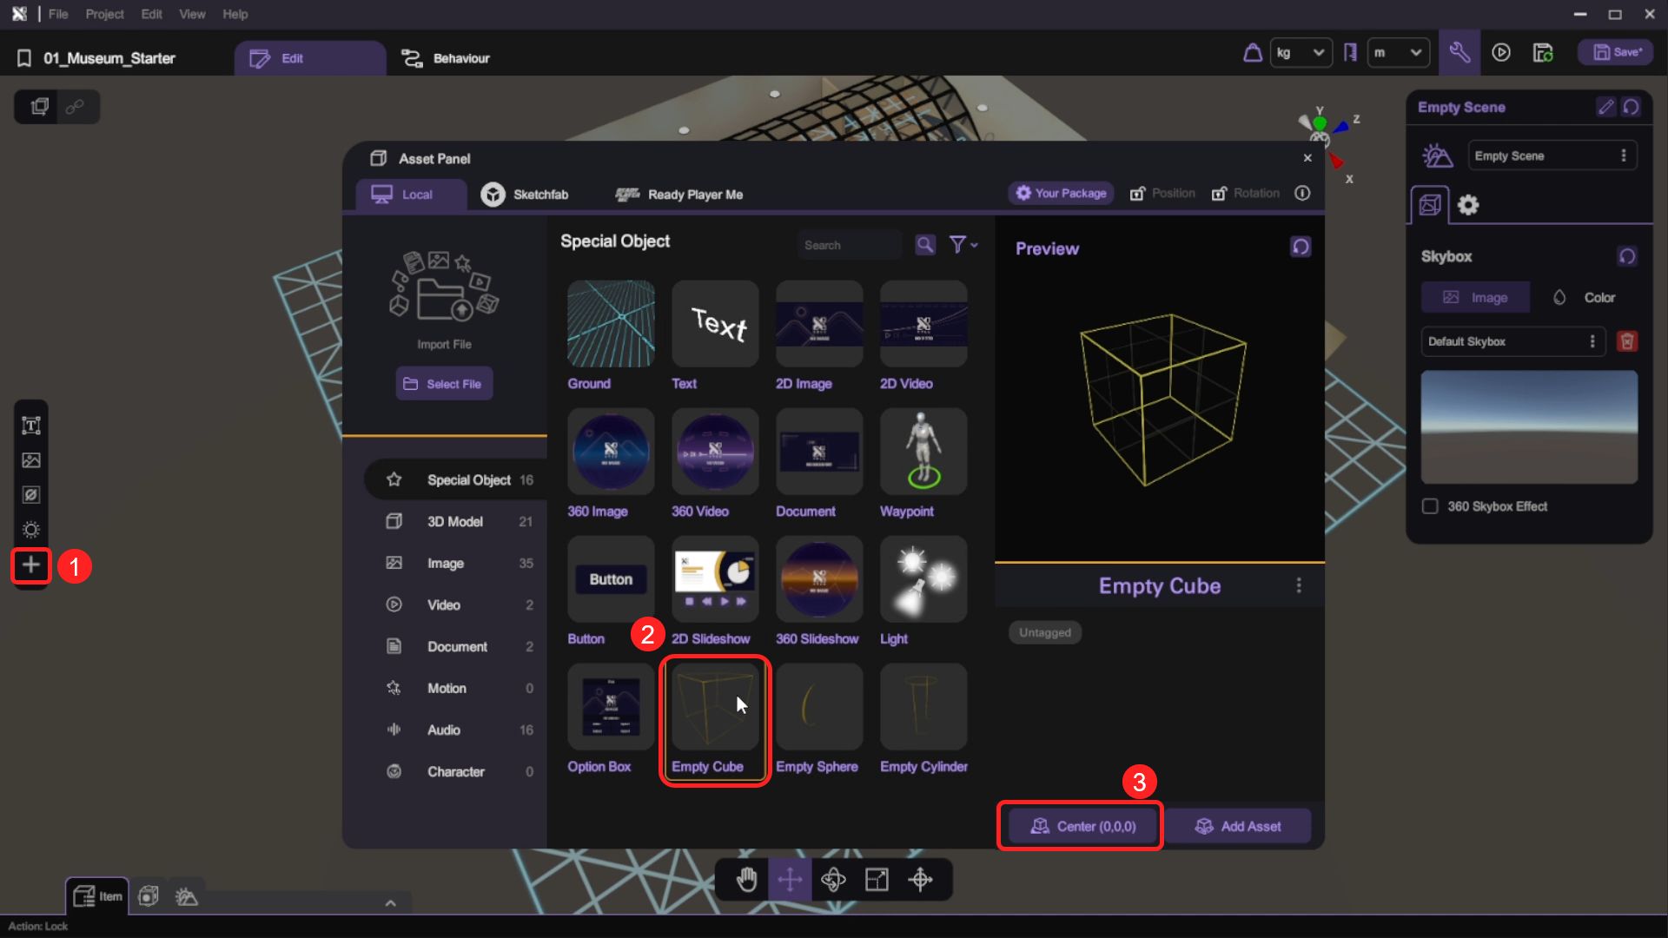Switch to the Sketchfab tab
Screen dimensions: 1668x938
pos(526,195)
